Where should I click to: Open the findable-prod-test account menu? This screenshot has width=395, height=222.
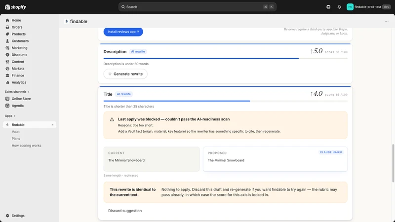(x=368, y=7)
